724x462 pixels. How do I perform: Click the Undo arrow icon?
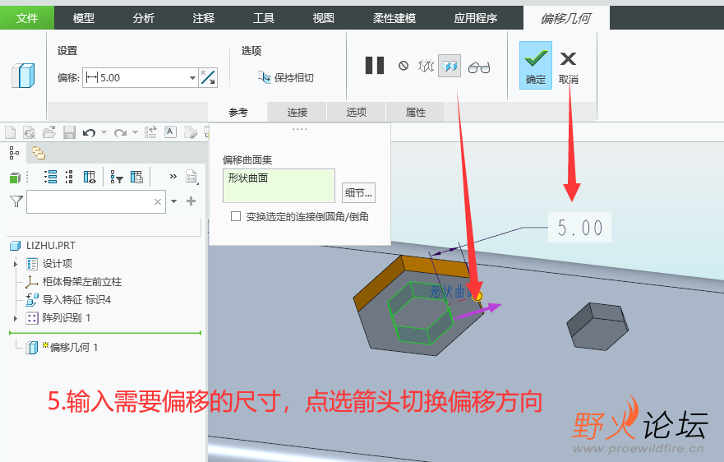tap(89, 132)
